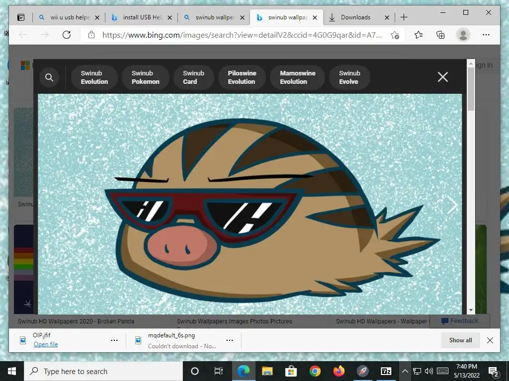Open Firefox on taskbar
509x381 pixels.
(339, 371)
